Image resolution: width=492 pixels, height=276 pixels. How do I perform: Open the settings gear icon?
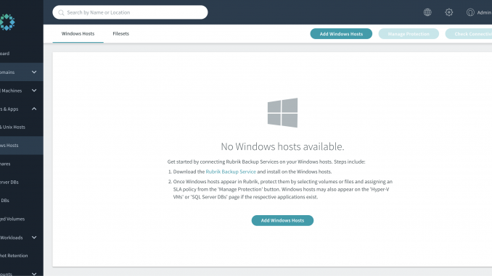(449, 12)
